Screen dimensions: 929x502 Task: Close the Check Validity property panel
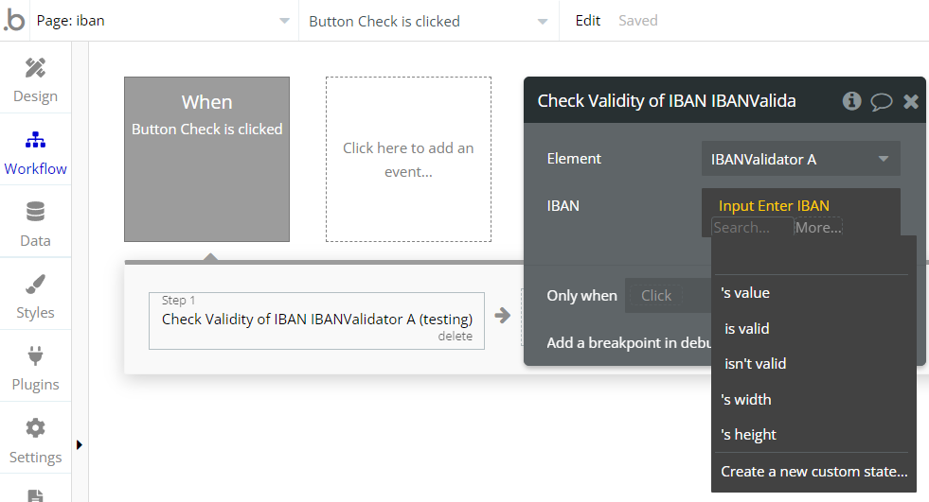click(x=911, y=101)
